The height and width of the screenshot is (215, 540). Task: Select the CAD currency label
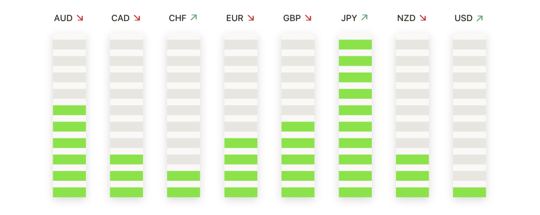(x=121, y=18)
